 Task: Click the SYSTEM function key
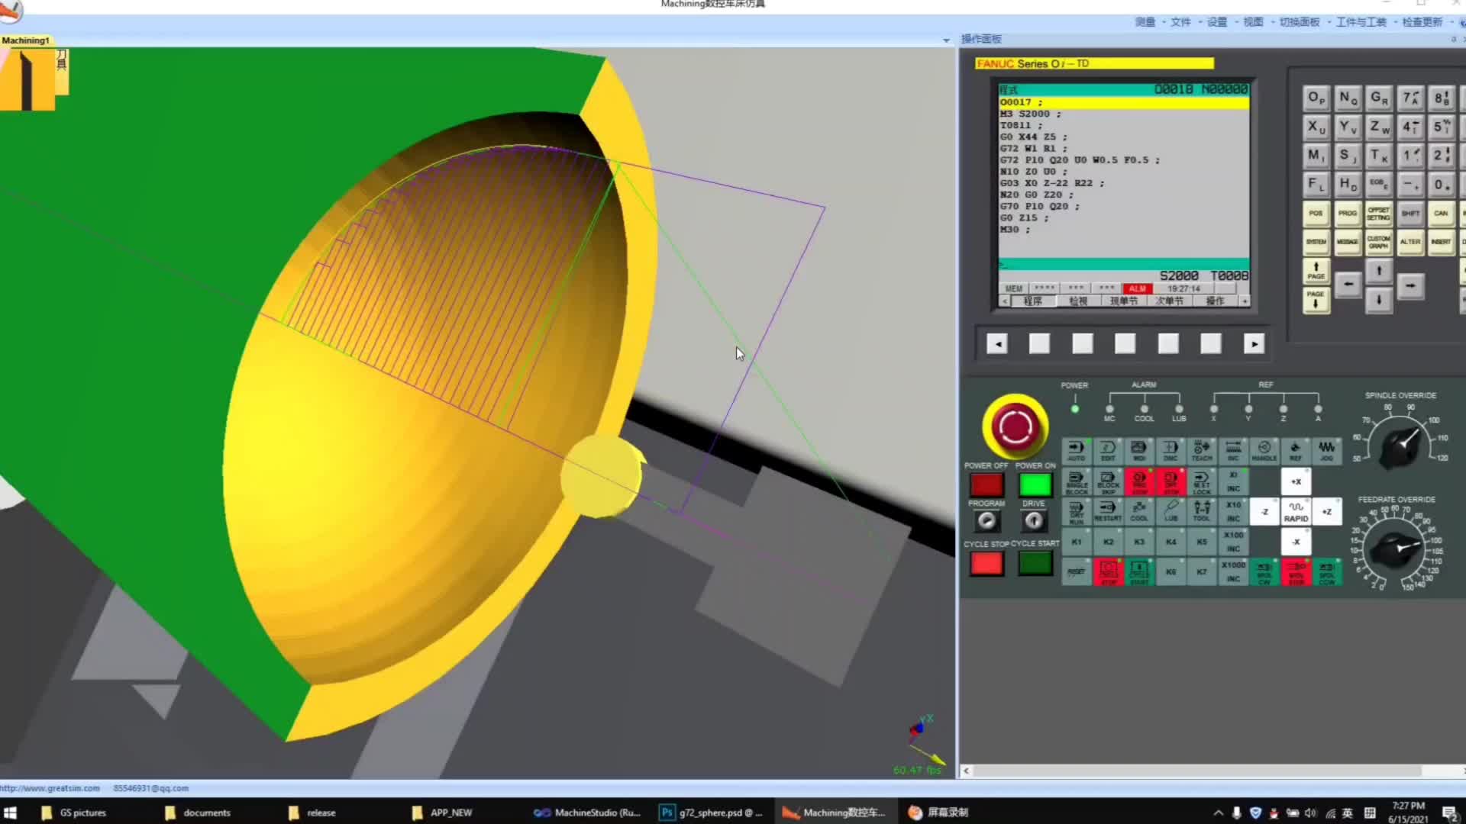click(x=1316, y=242)
